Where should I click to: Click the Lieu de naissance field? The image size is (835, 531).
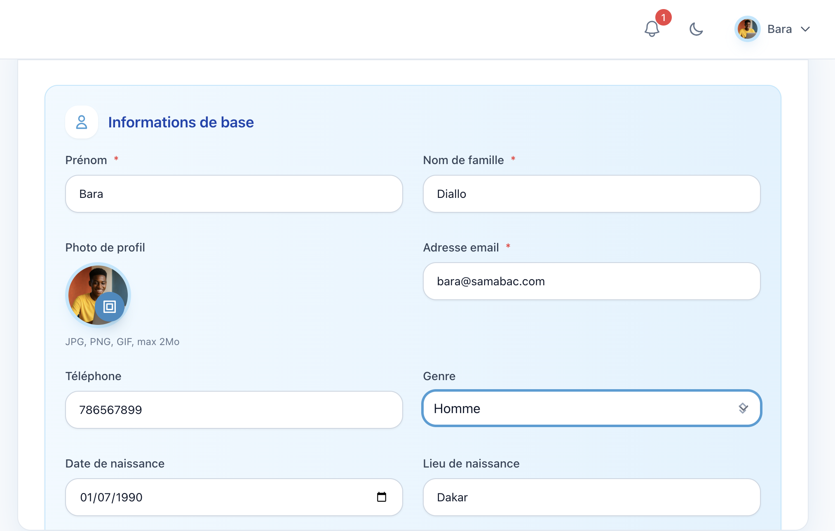[591, 497]
